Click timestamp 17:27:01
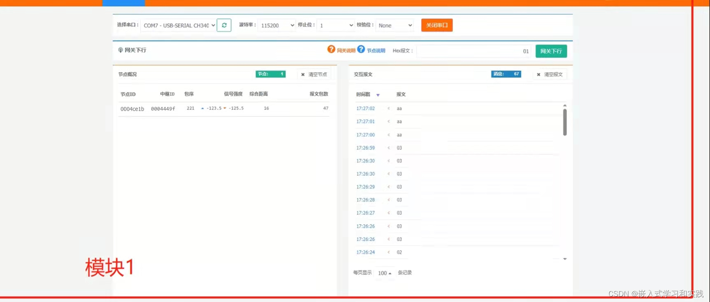This screenshot has width=710, height=302. [x=365, y=122]
